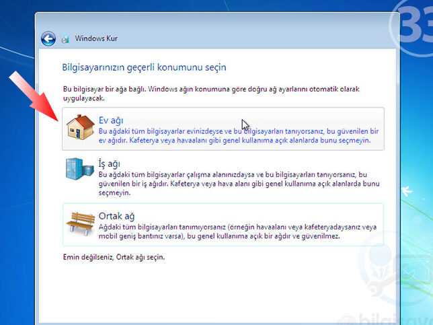Click the park bench icon for Ortak ağ
Screen dimensions: 433x325
click(81, 223)
